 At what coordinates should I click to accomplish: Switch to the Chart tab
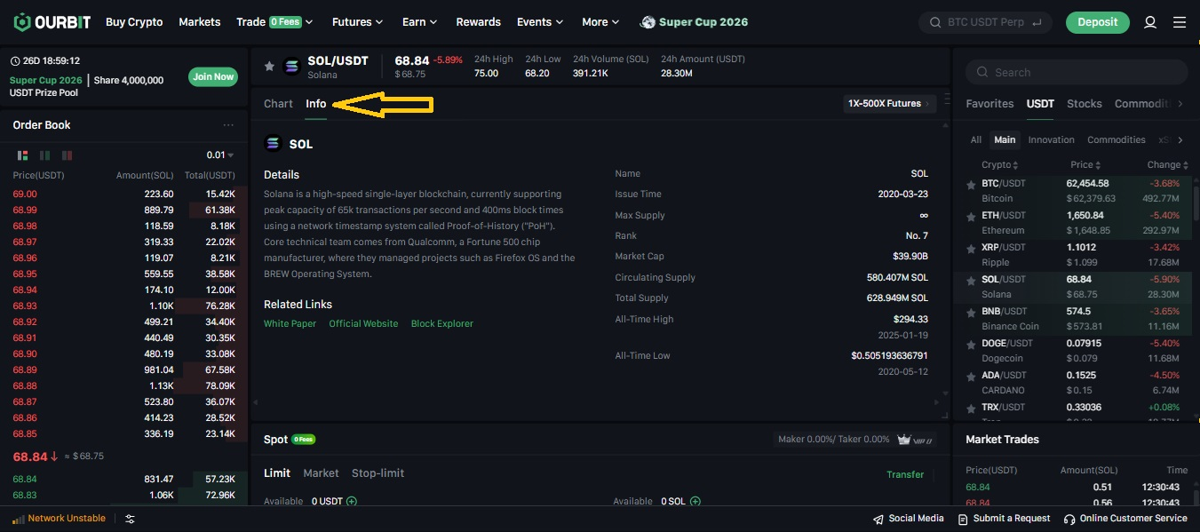tap(278, 104)
